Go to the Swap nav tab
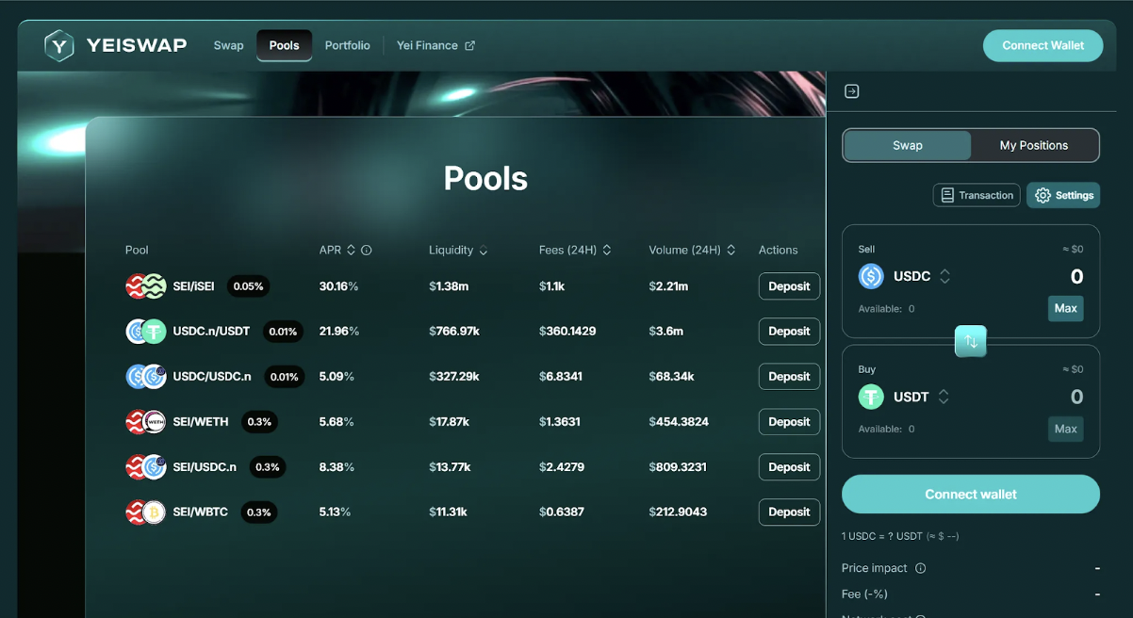This screenshot has width=1133, height=618. (x=228, y=45)
